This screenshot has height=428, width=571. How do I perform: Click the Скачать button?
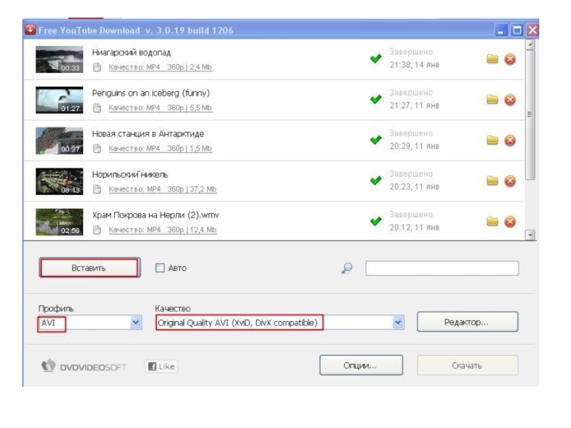coord(468,365)
